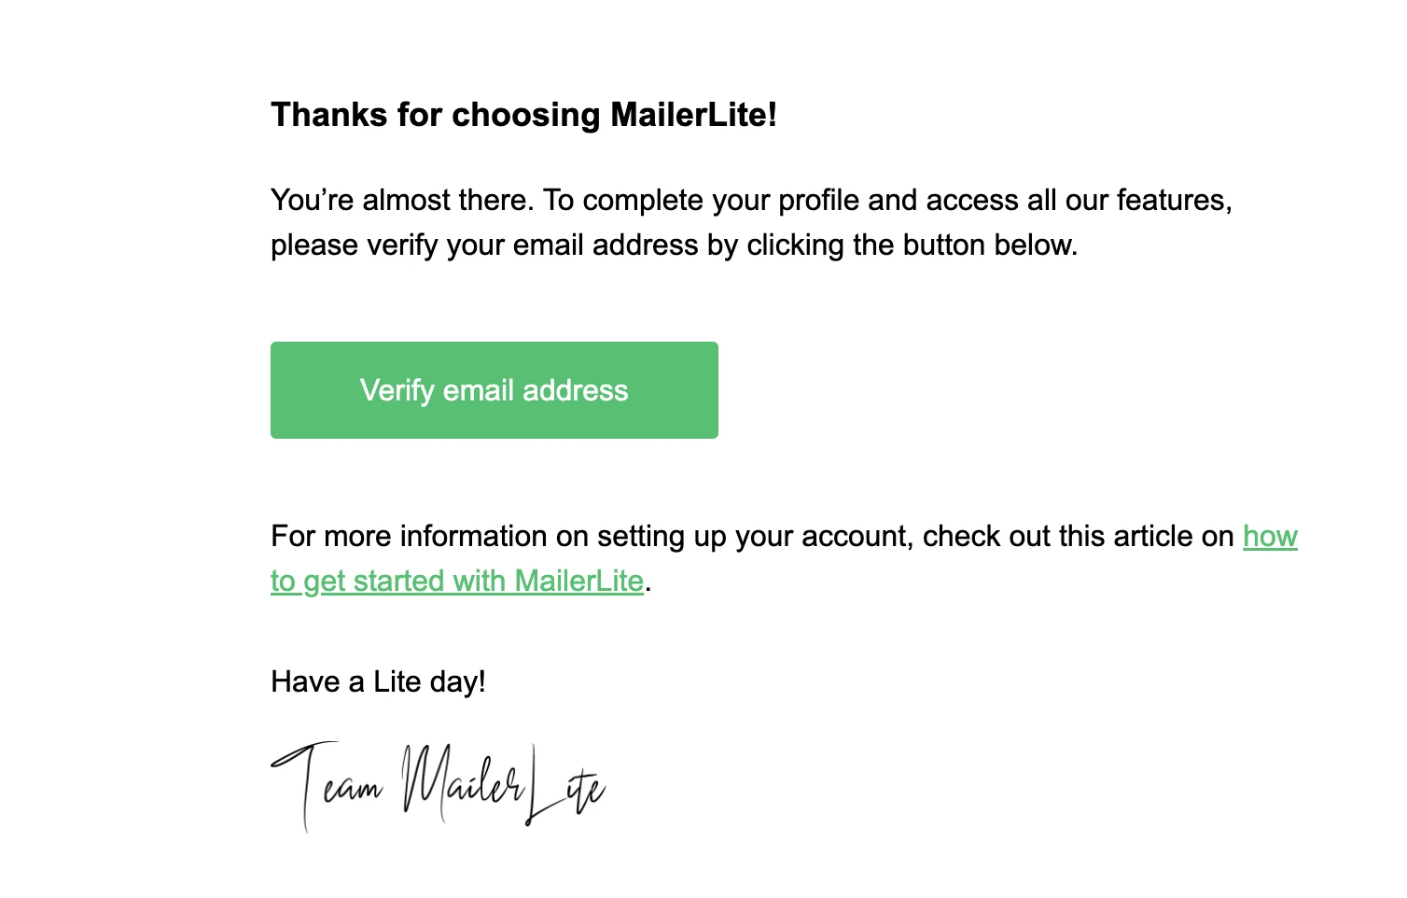Click the word "how" in green link

click(x=1270, y=537)
